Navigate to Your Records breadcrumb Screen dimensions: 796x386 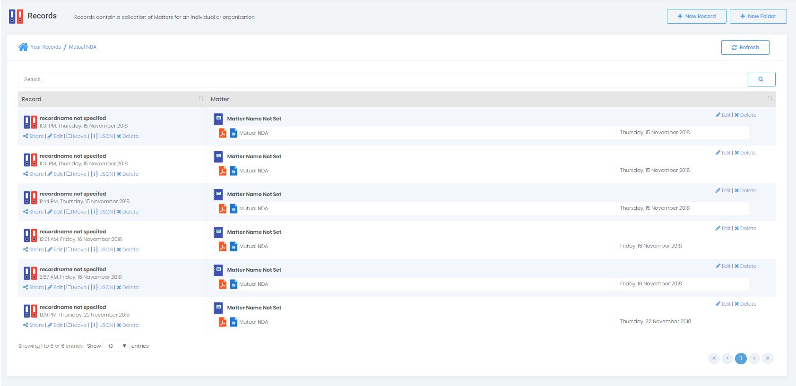(45, 47)
